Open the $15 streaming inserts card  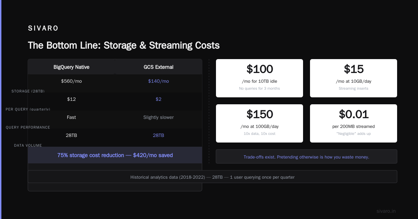pos(354,78)
